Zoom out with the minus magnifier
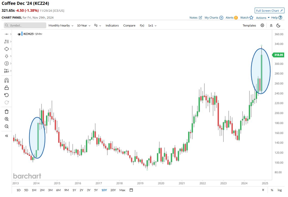Screen dimensions: 288x197 point(7,126)
